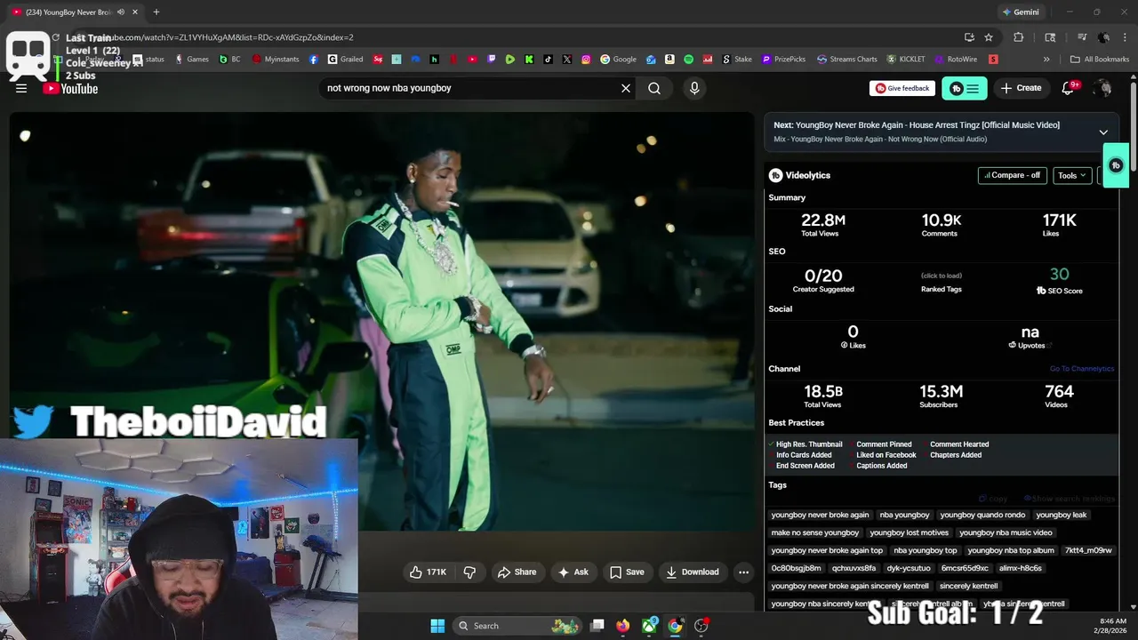Bookmark this page with the star icon
This screenshot has height=640, width=1138.
[989, 37]
